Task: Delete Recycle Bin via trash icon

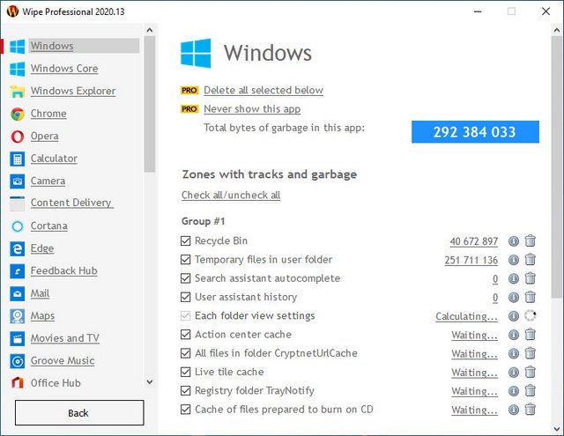Action: pyautogui.click(x=531, y=240)
